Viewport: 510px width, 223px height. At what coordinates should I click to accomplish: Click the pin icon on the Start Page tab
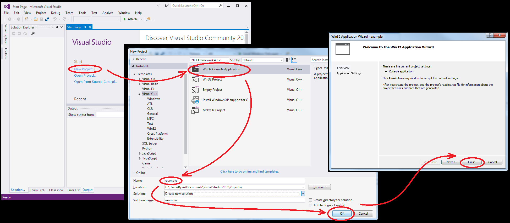click(85, 27)
